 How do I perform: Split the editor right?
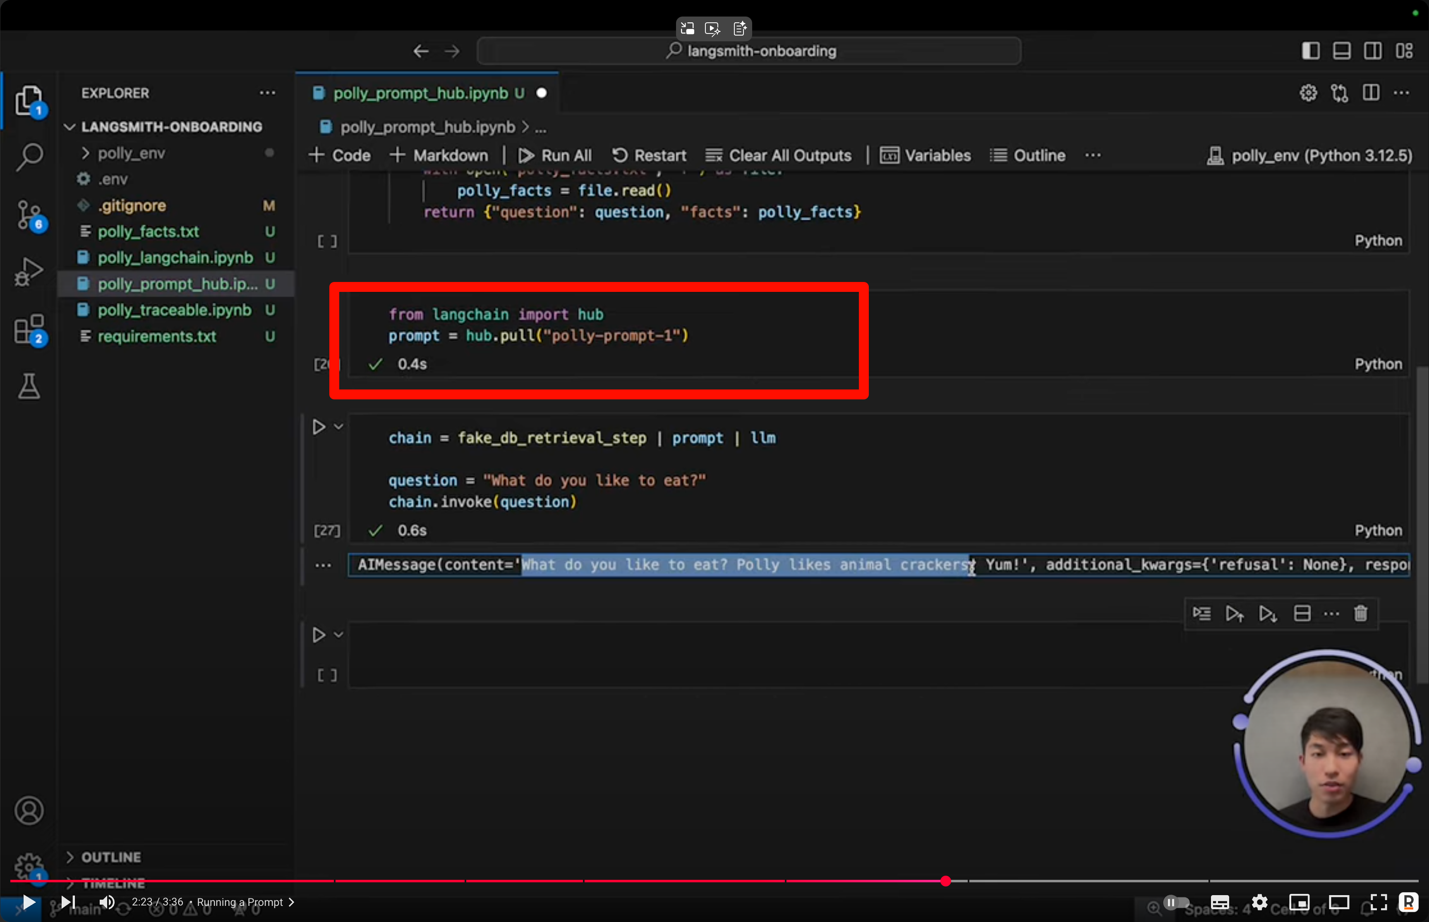coord(1371,93)
